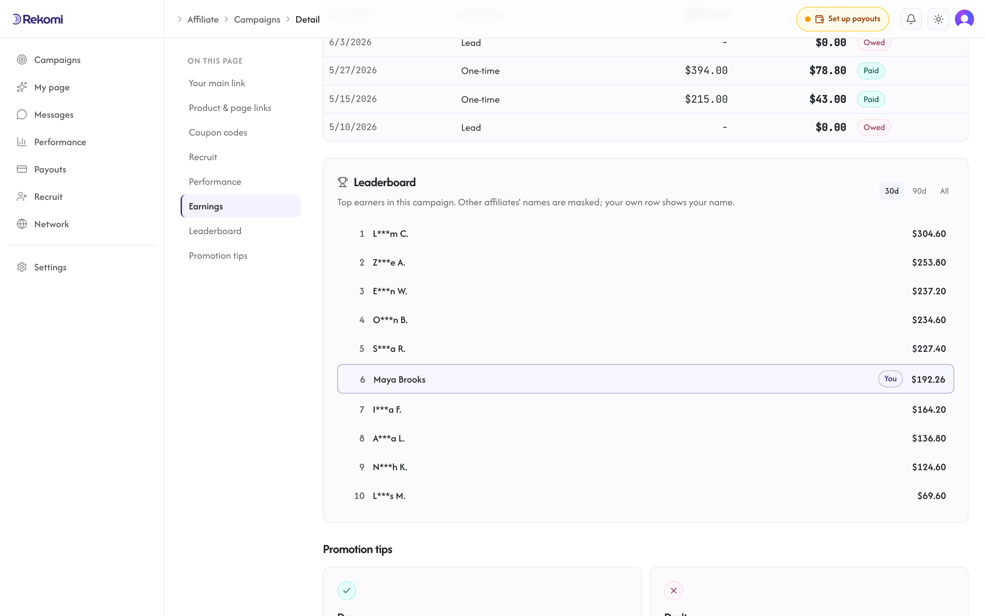Click S***a R. leaderboard entry
Screen dimensions: 985x616
pyautogui.click(x=645, y=349)
